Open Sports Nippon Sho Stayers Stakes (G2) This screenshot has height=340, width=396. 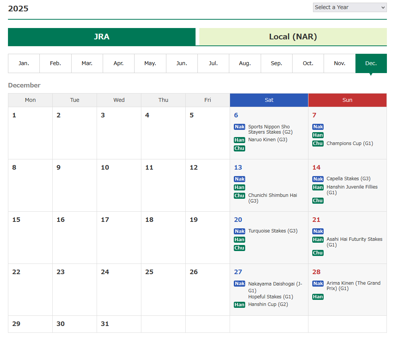[270, 129]
